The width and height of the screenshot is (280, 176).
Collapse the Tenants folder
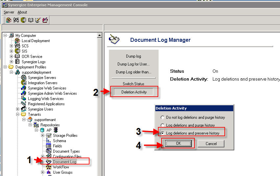tap(18, 114)
